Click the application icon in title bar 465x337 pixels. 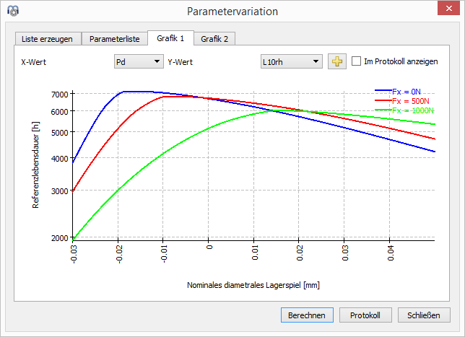tap(13, 11)
